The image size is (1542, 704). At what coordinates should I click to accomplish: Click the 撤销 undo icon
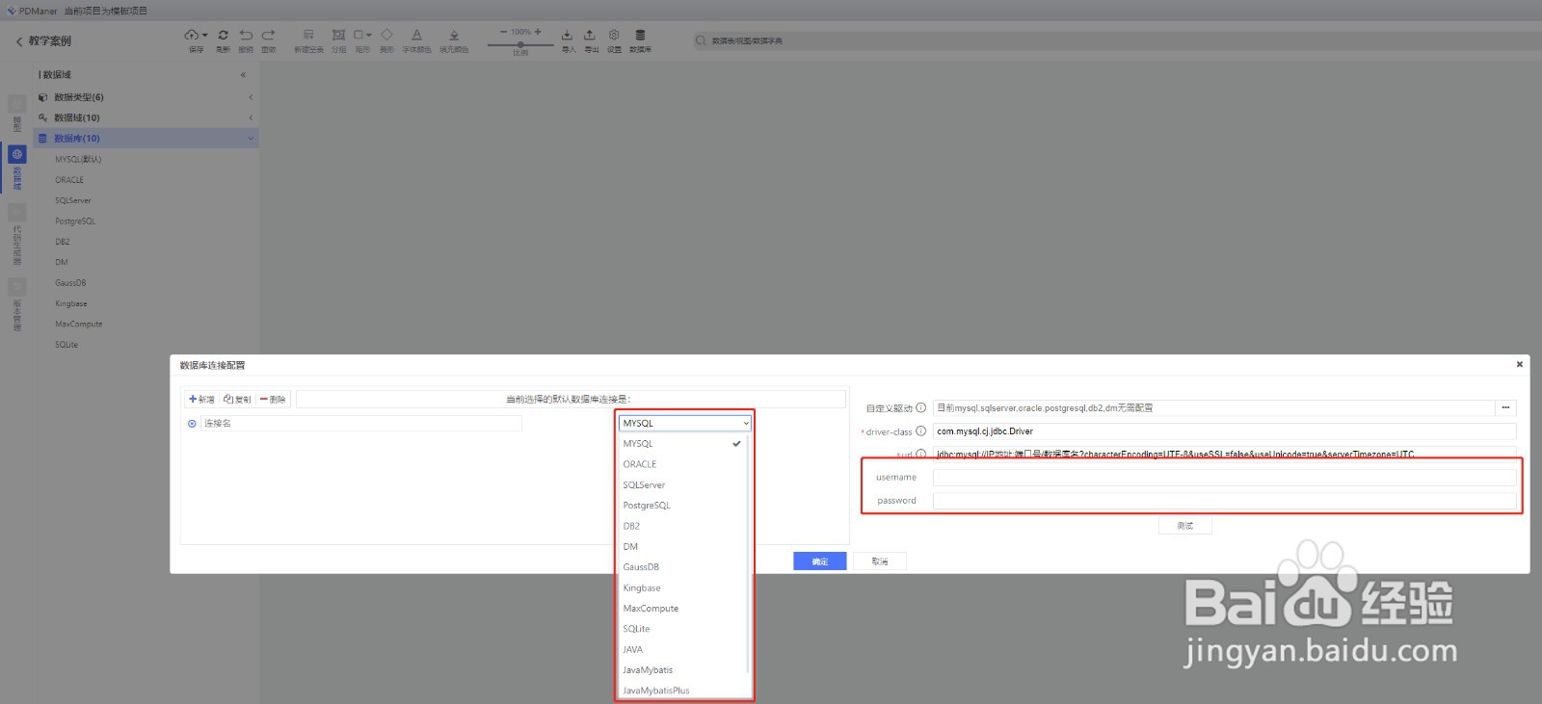tap(246, 35)
